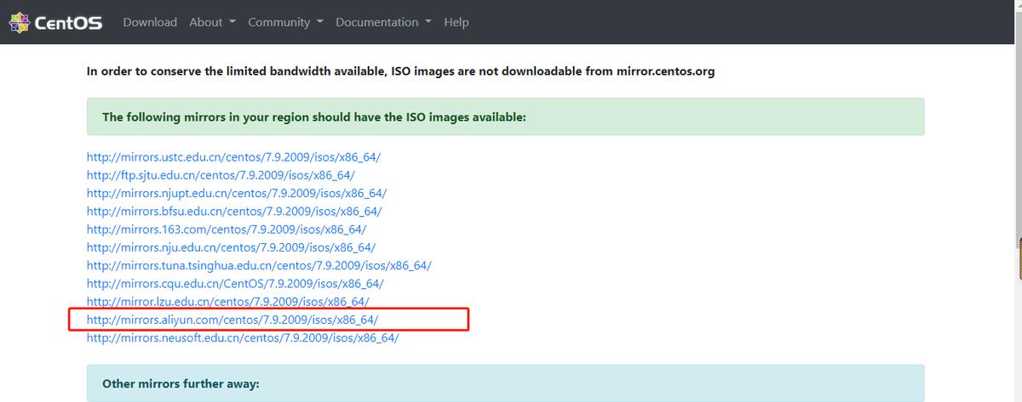Open the Download page in navbar

click(x=150, y=22)
